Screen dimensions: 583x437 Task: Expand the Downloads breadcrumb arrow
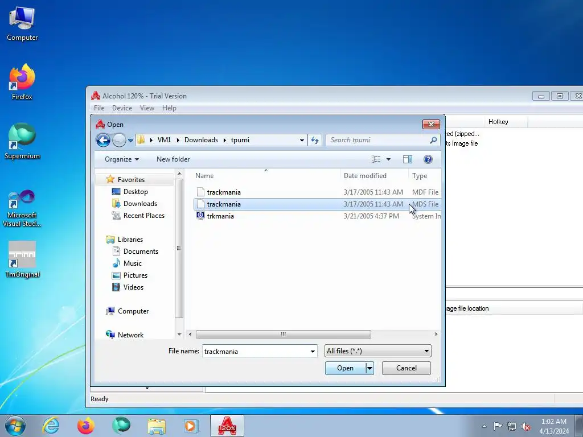pos(224,140)
